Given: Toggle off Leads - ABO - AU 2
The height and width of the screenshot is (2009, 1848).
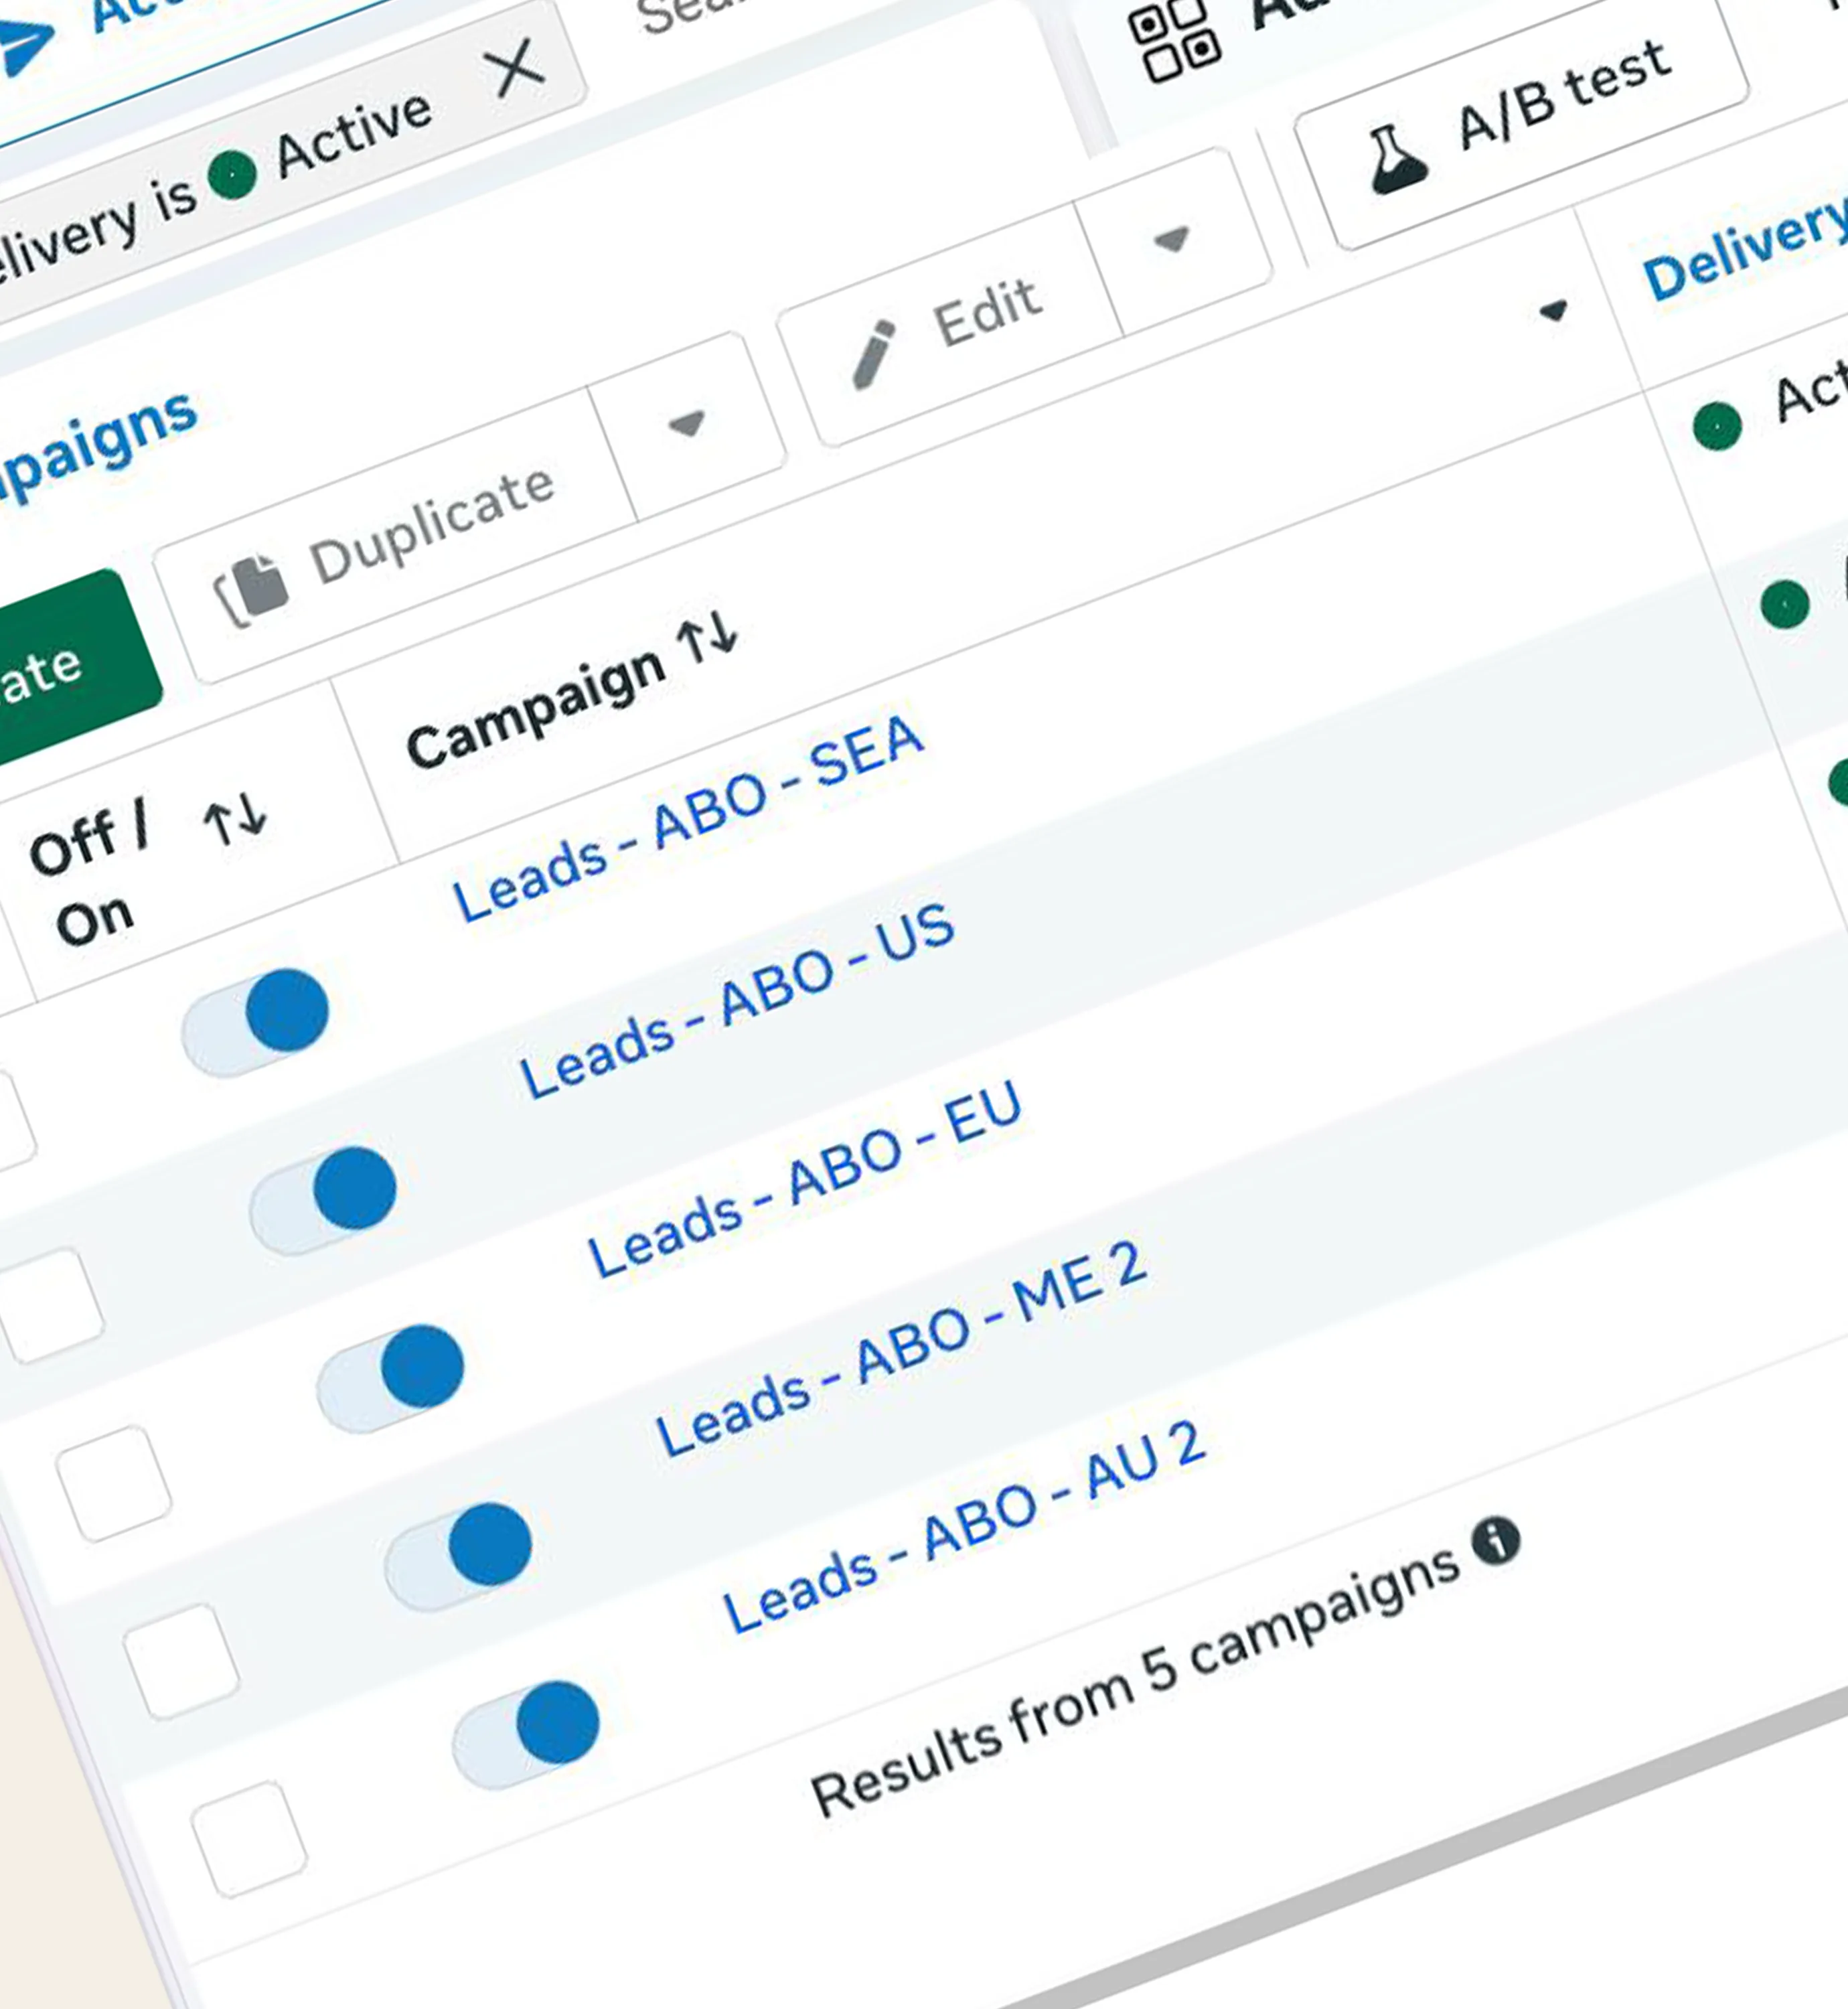Looking at the screenshot, I should pyautogui.click(x=526, y=1735).
